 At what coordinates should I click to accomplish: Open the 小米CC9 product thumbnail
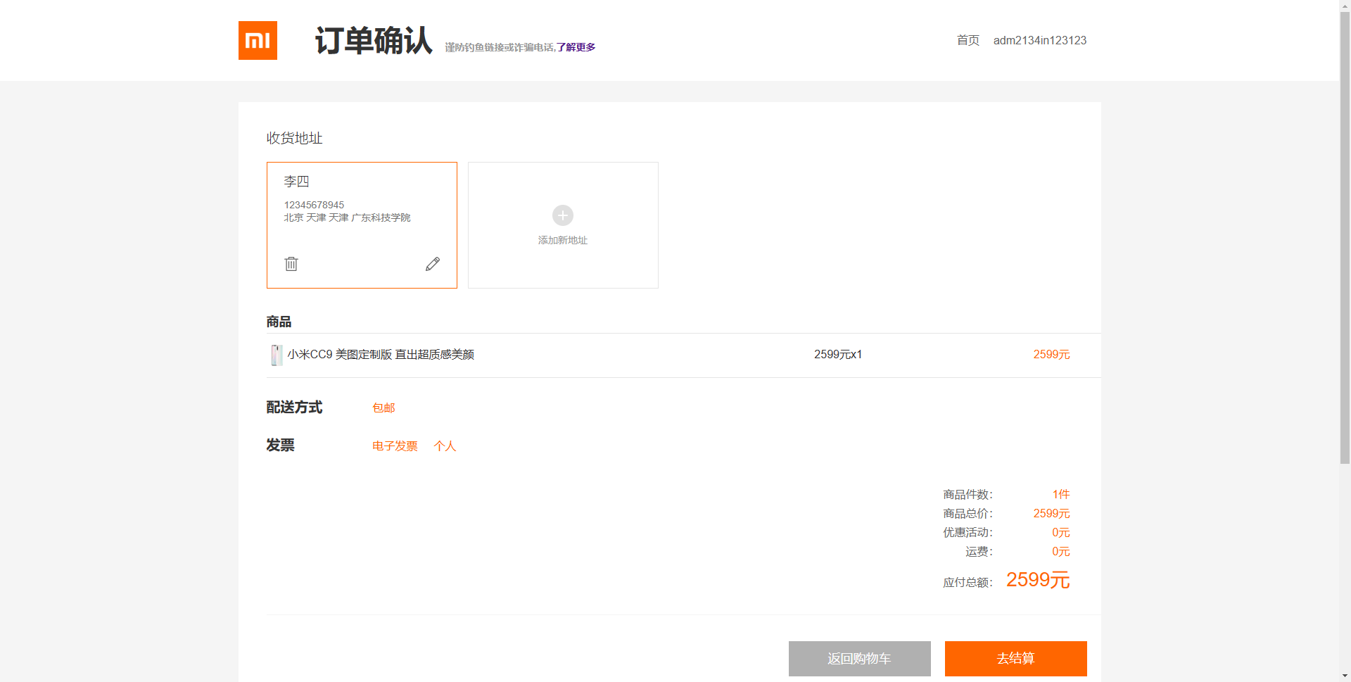[x=277, y=355]
